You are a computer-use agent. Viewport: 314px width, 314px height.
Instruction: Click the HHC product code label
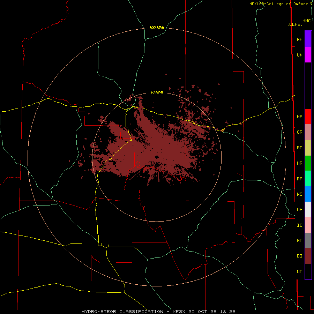coord(307,21)
